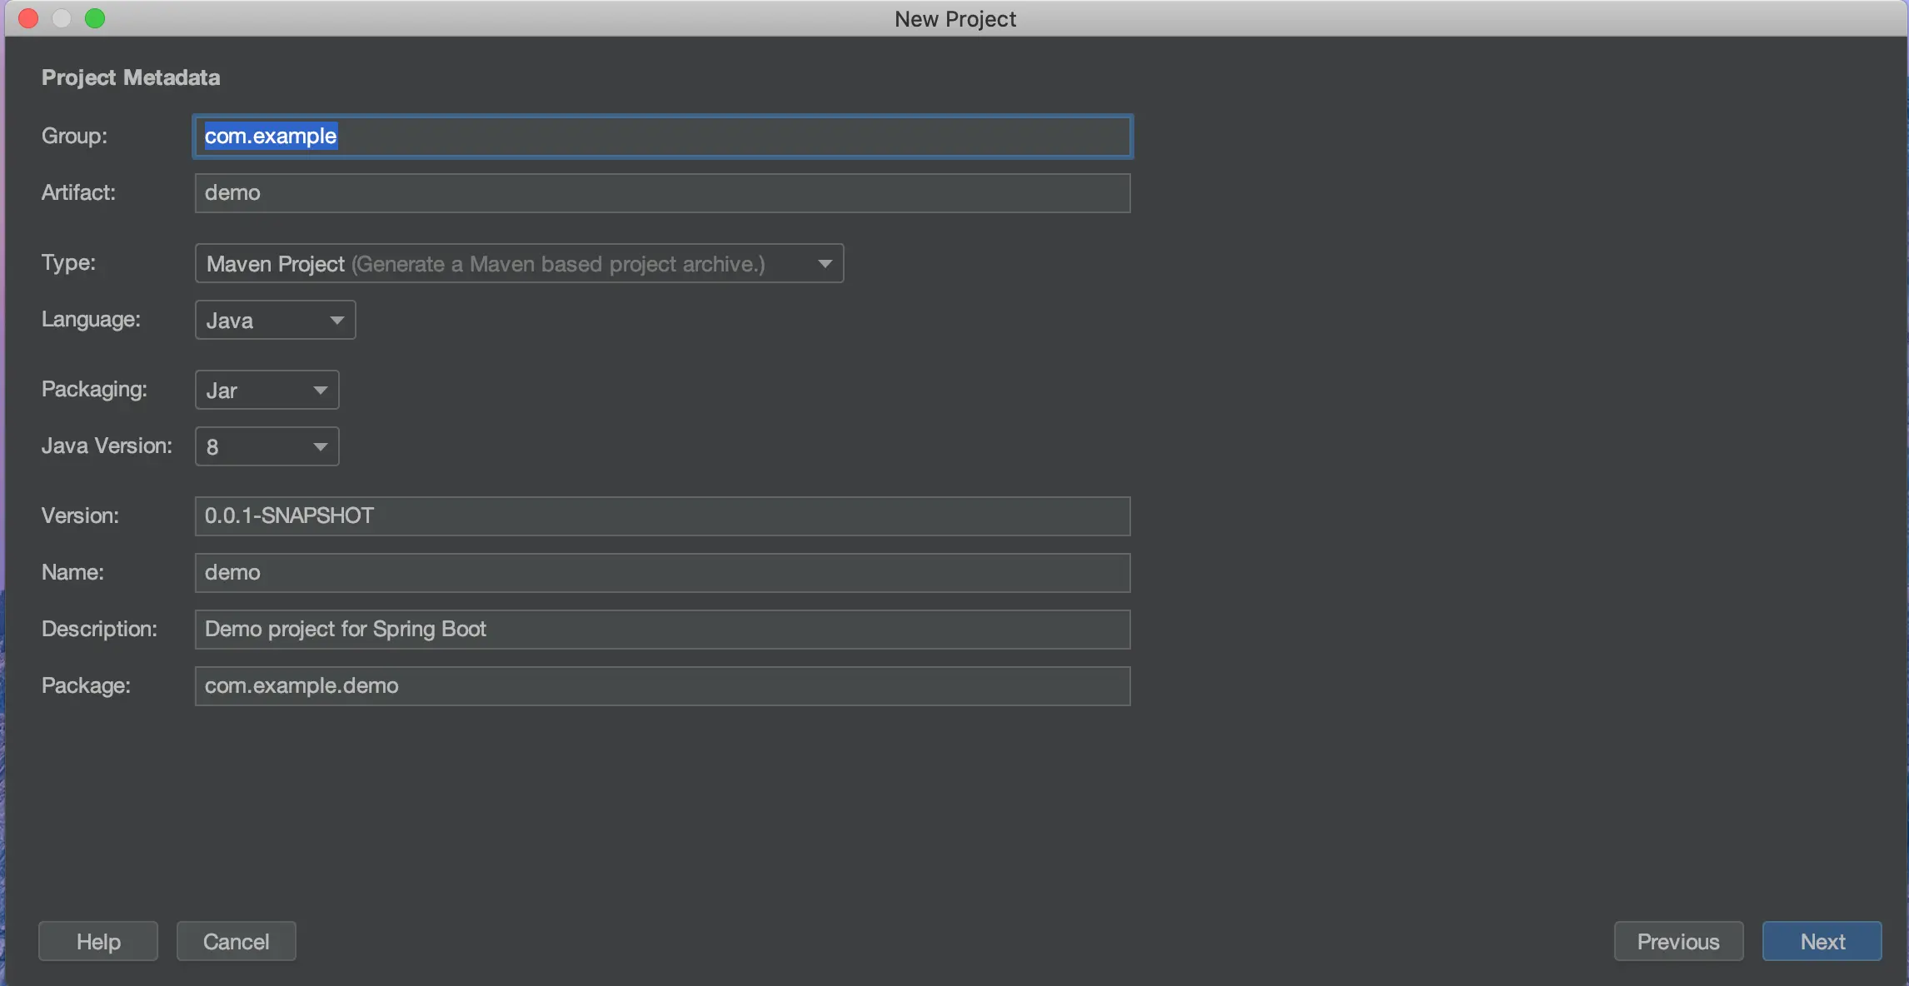Open the Packaging dropdown showing Jar
1909x986 pixels.
pyautogui.click(x=266, y=391)
